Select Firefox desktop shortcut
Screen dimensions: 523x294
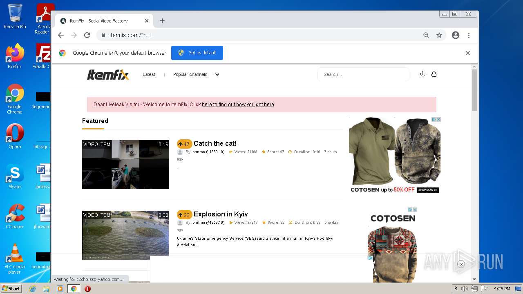(x=15, y=56)
